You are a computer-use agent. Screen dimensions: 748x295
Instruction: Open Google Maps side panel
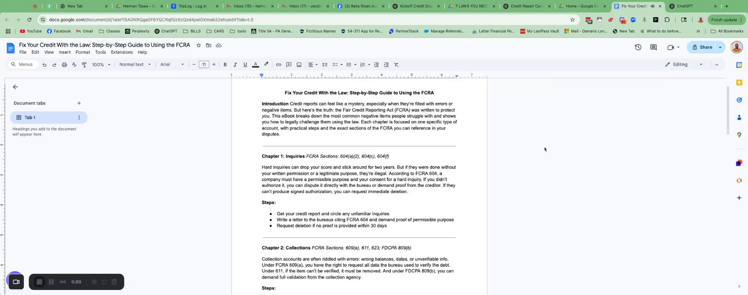[739, 135]
